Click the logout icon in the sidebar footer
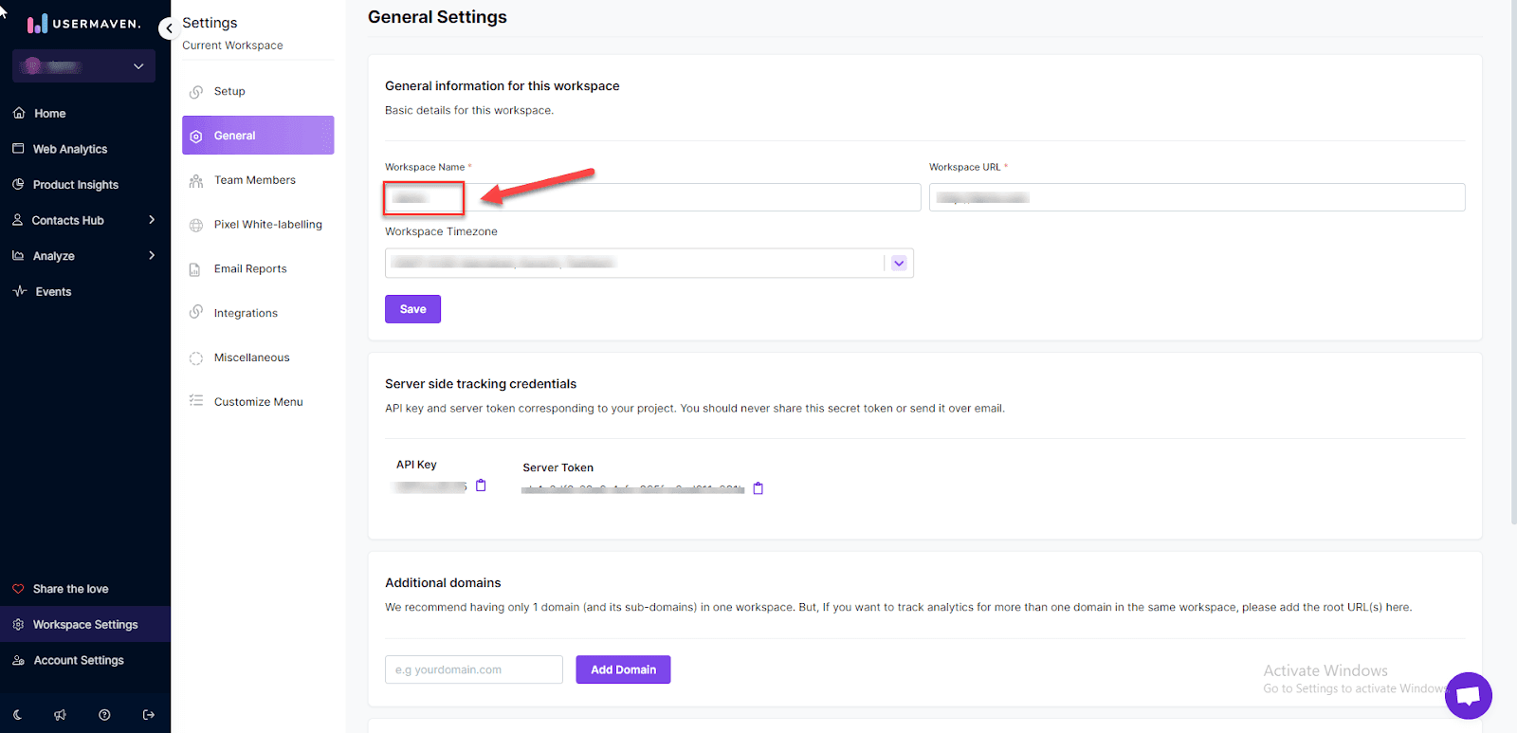 click(x=149, y=715)
